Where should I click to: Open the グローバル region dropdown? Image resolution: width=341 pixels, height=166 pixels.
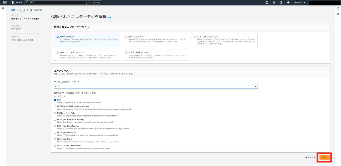click(x=300, y=3)
